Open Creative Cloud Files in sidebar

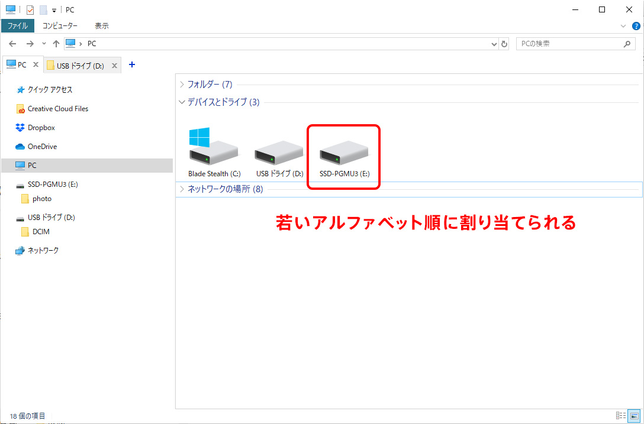pos(58,108)
